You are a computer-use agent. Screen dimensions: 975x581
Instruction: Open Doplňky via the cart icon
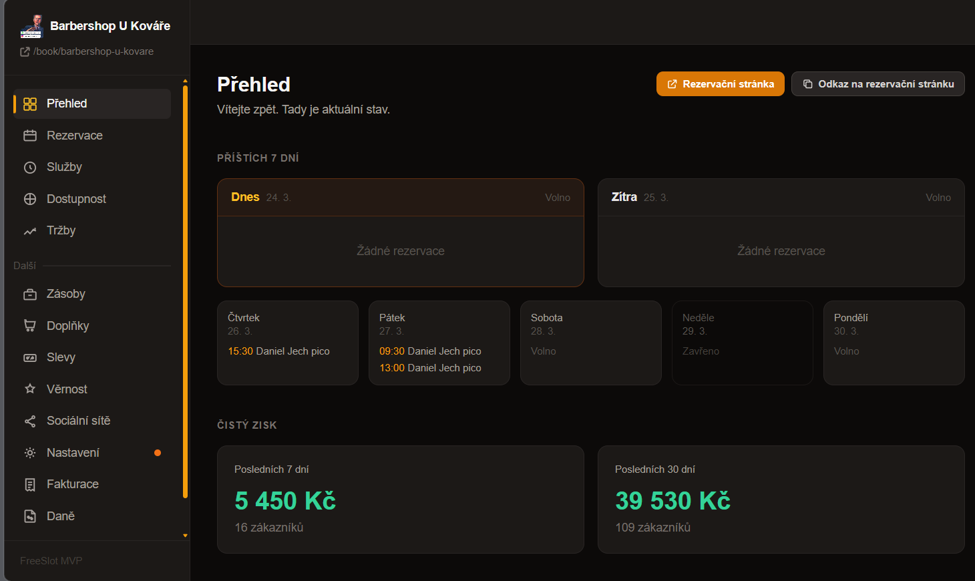pyautogui.click(x=30, y=326)
